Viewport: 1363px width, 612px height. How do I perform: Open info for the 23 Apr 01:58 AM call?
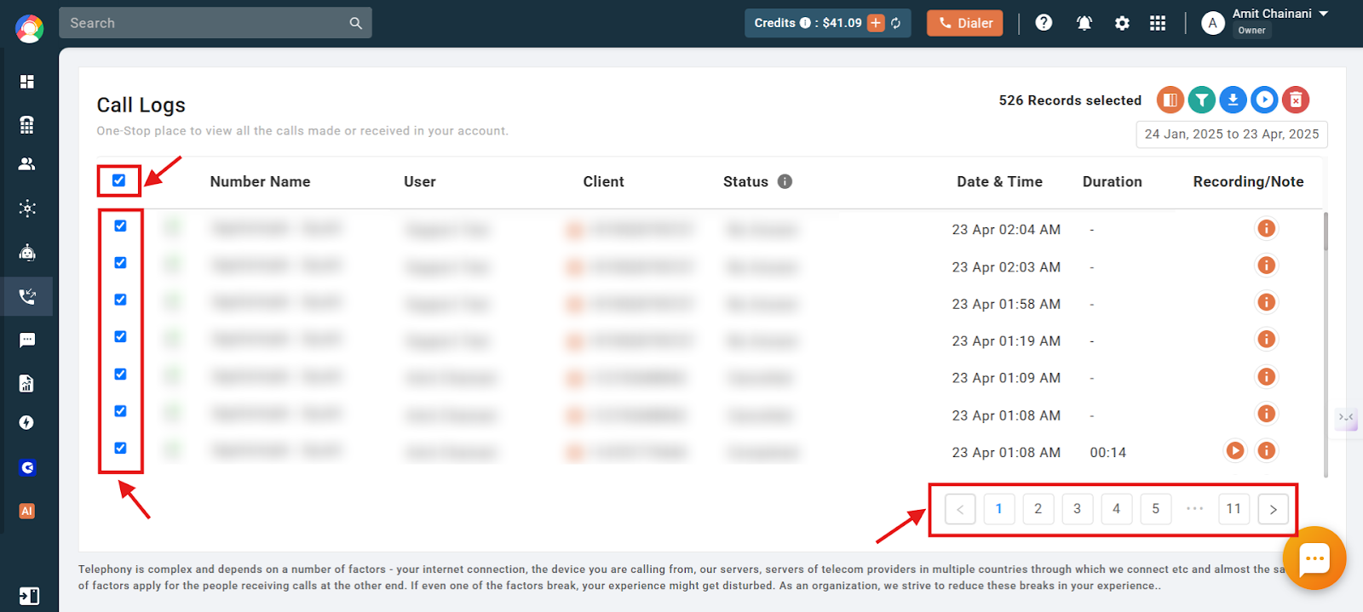[1267, 302]
